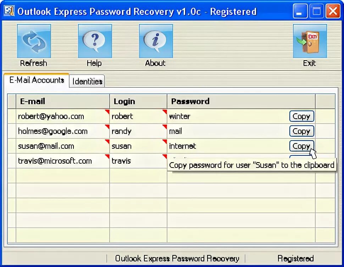
Task: Copy the password for robert
Action: 302,116
